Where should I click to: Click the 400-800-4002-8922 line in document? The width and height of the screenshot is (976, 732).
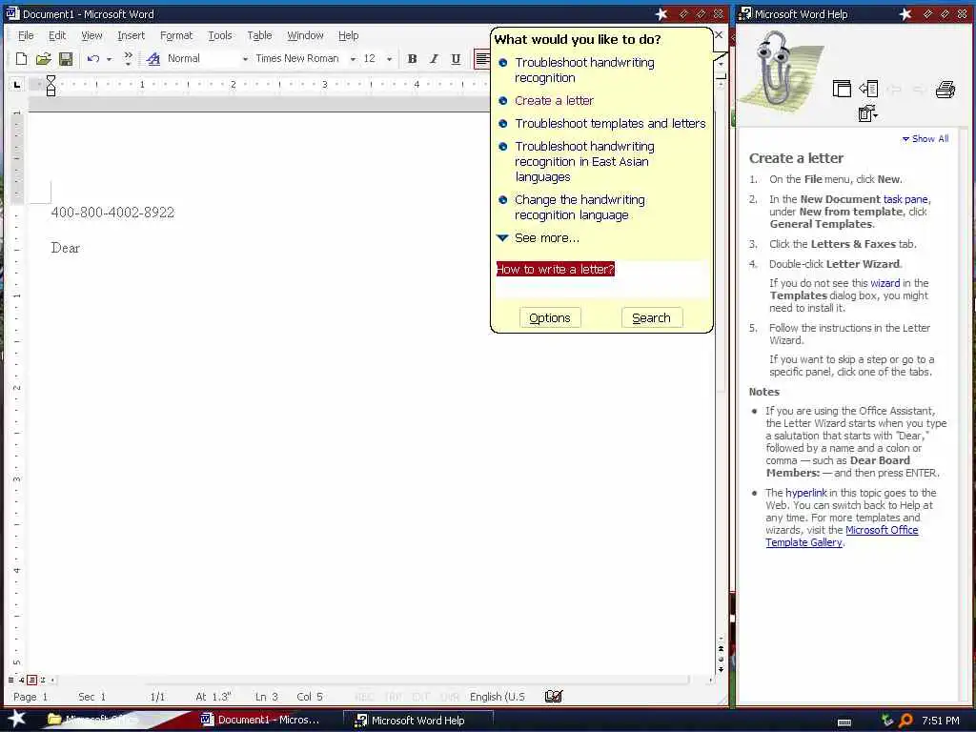click(x=112, y=213)
